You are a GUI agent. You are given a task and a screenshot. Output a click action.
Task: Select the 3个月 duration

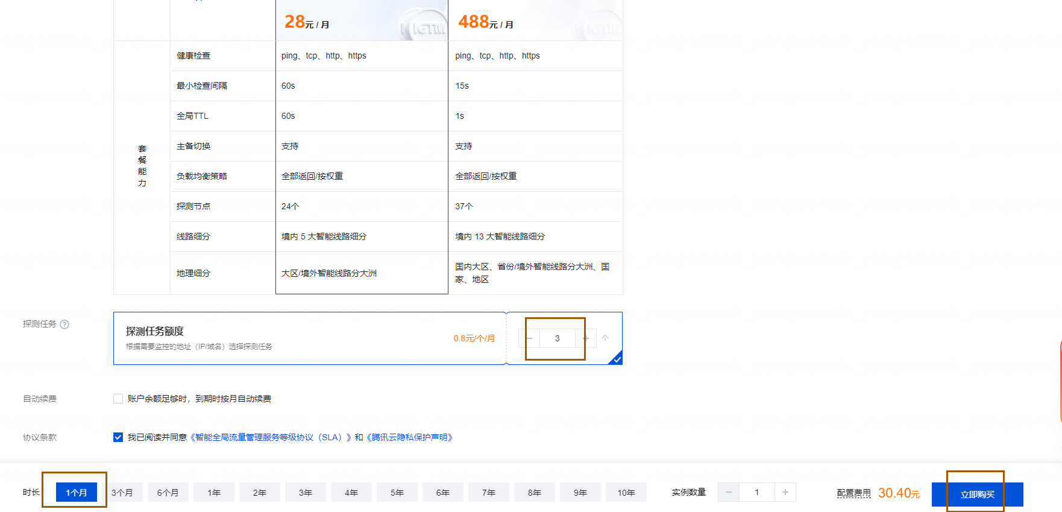122,493
